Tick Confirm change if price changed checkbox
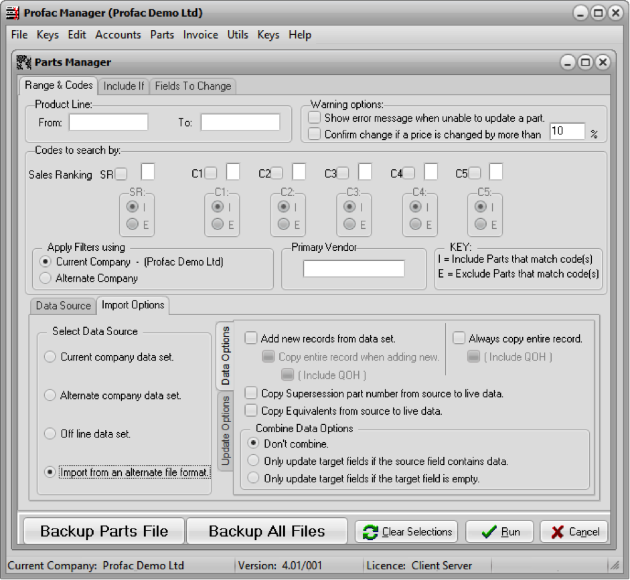Screen dimensions: 630x580 pos(314,134)
